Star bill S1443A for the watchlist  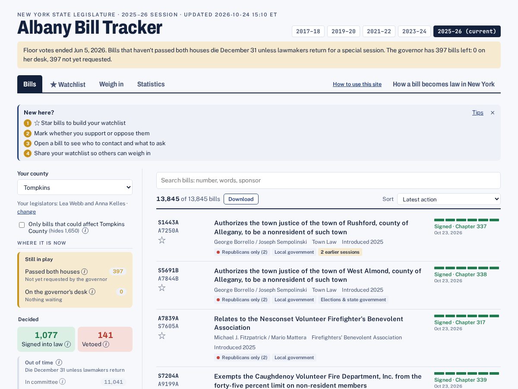[x=162, y=240]
